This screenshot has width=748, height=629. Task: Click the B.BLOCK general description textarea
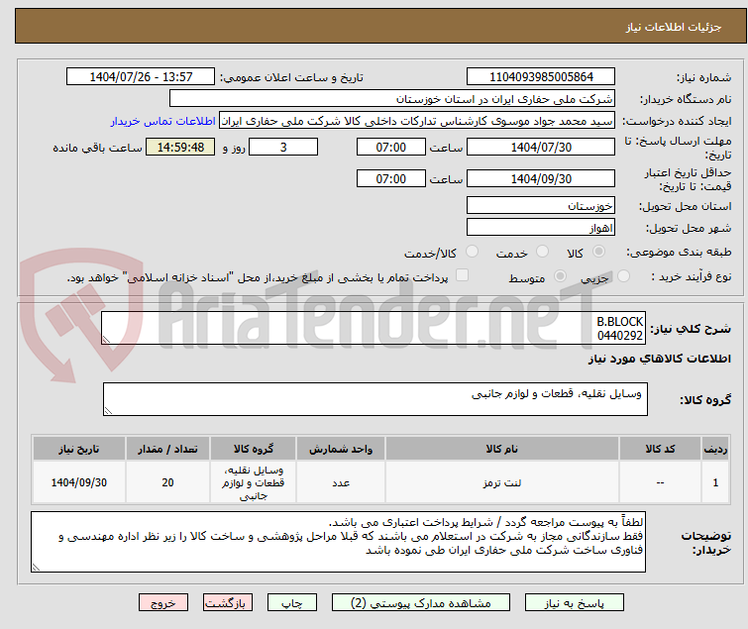[x=374, y=328]
